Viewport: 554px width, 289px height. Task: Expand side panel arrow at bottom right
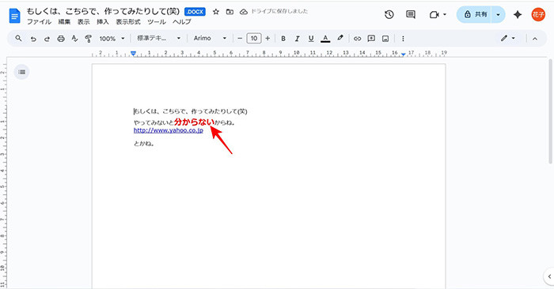tap(549, 276)
